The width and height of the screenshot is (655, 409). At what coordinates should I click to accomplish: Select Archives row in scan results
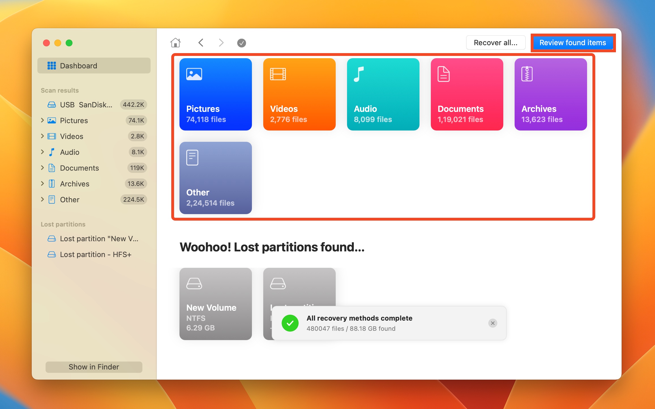coord(94,184)
